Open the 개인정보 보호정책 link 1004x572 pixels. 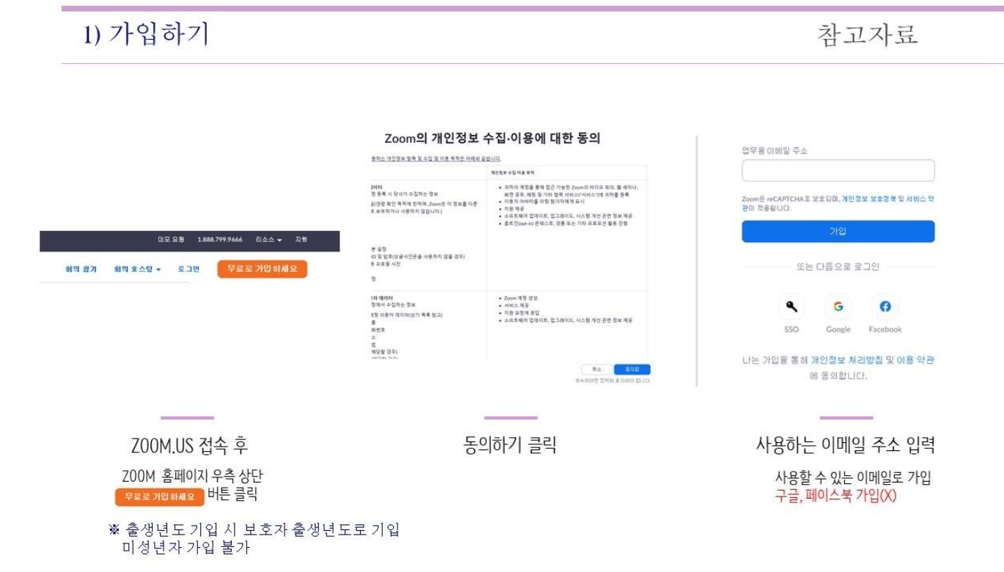point(868,199)
